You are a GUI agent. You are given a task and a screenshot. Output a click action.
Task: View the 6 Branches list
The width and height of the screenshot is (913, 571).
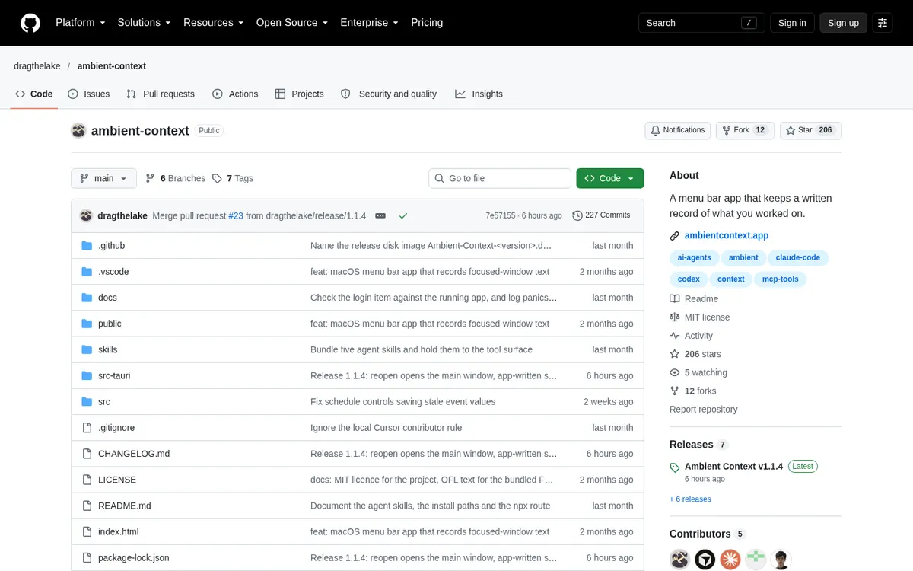coord(176,178)
